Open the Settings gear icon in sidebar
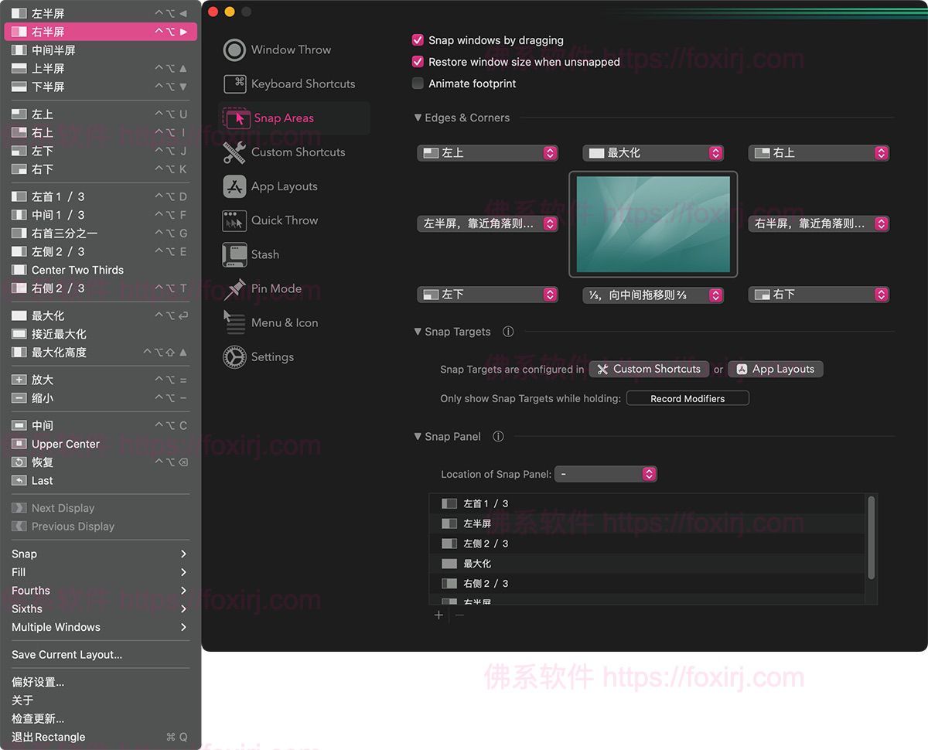The height and width of the screenshot is (750, 928). (234, 357)
